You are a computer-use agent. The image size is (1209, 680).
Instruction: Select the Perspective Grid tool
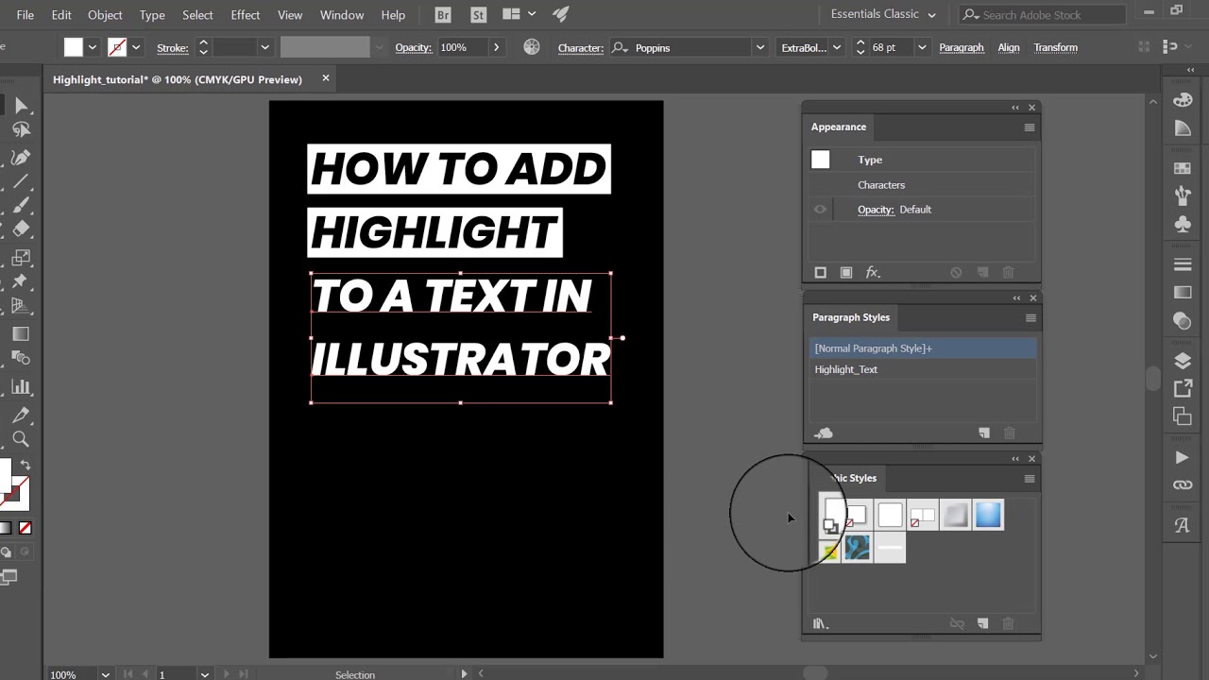click(19, 305)
